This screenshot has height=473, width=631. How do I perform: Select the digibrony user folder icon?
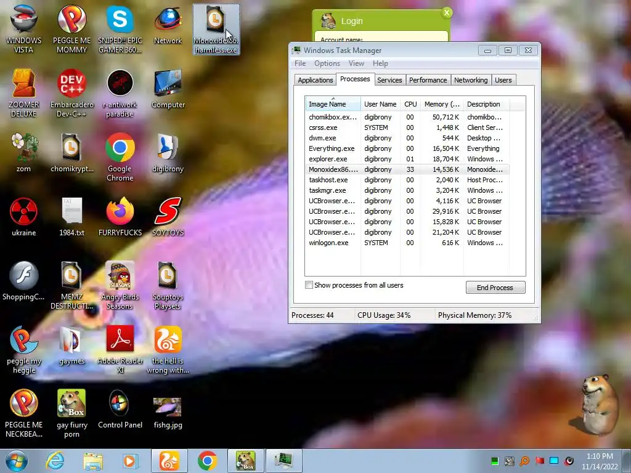168,153
